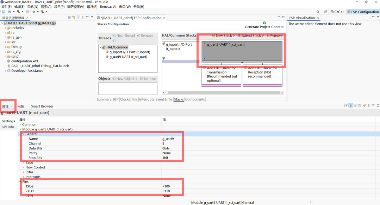This screenshot has height=205, width=380.
Task: Open the Renesas AI menu
Action: pos(108,7)
